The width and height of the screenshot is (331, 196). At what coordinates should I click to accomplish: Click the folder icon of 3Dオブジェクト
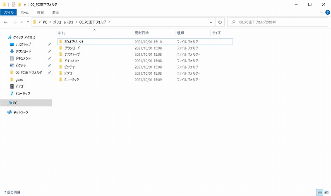tap(61, 42)
